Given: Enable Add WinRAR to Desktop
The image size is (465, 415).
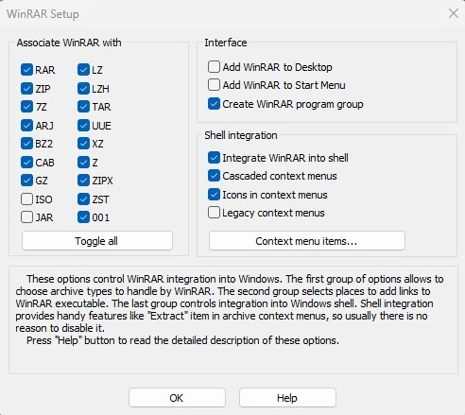Looking at the screenshot, I should [x=214, y=67].
